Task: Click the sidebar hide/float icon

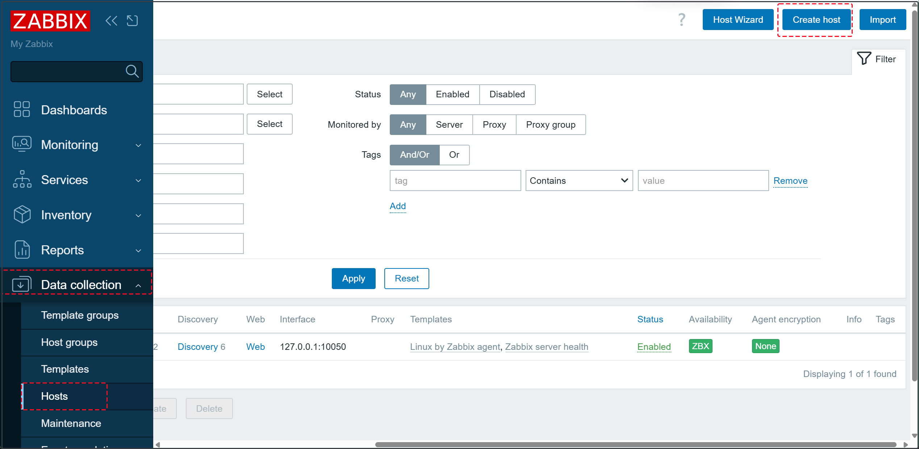Action: 132,21
